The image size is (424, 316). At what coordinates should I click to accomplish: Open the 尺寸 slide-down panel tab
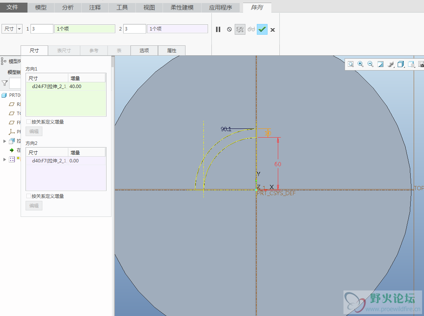pos(34,50)
